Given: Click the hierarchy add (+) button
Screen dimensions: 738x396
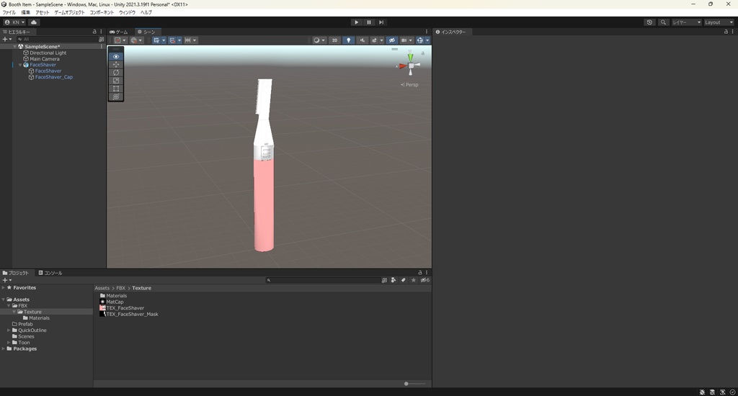Looking at the screenshot, I should [x=6, y=40].
